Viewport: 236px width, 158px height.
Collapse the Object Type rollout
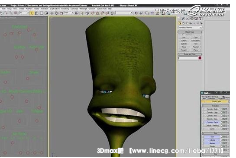[x=190, y=32]
